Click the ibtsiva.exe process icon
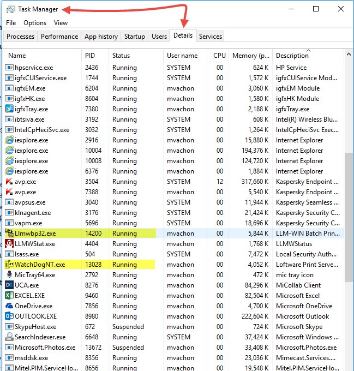Image resolution: width=354 pixels, height=371 pixels. pos(9,119)
